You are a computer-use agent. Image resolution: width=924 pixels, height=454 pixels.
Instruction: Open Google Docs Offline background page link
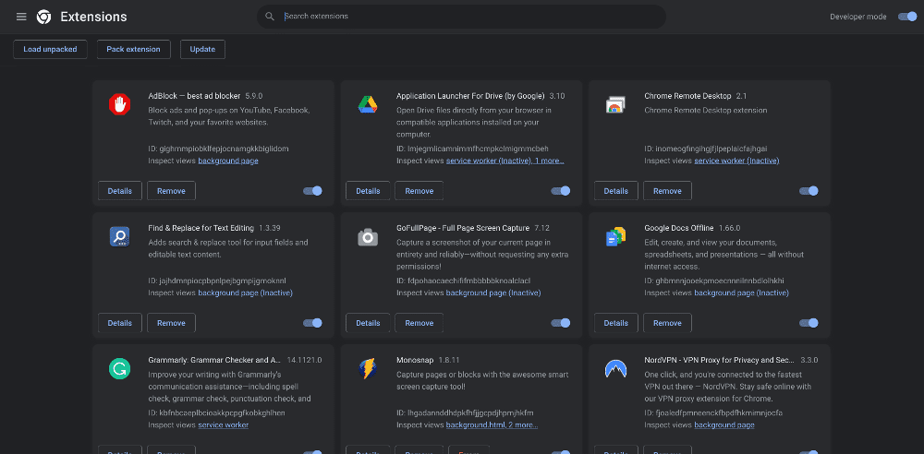pyautogui.click(x=741, y=293)
